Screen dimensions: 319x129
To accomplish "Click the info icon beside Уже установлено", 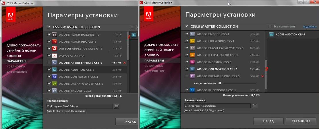I will (x=220, y=83).
